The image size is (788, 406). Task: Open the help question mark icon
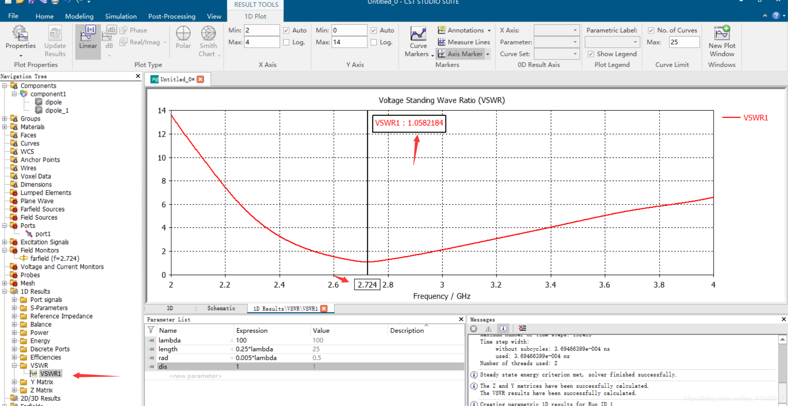point(776,16)
